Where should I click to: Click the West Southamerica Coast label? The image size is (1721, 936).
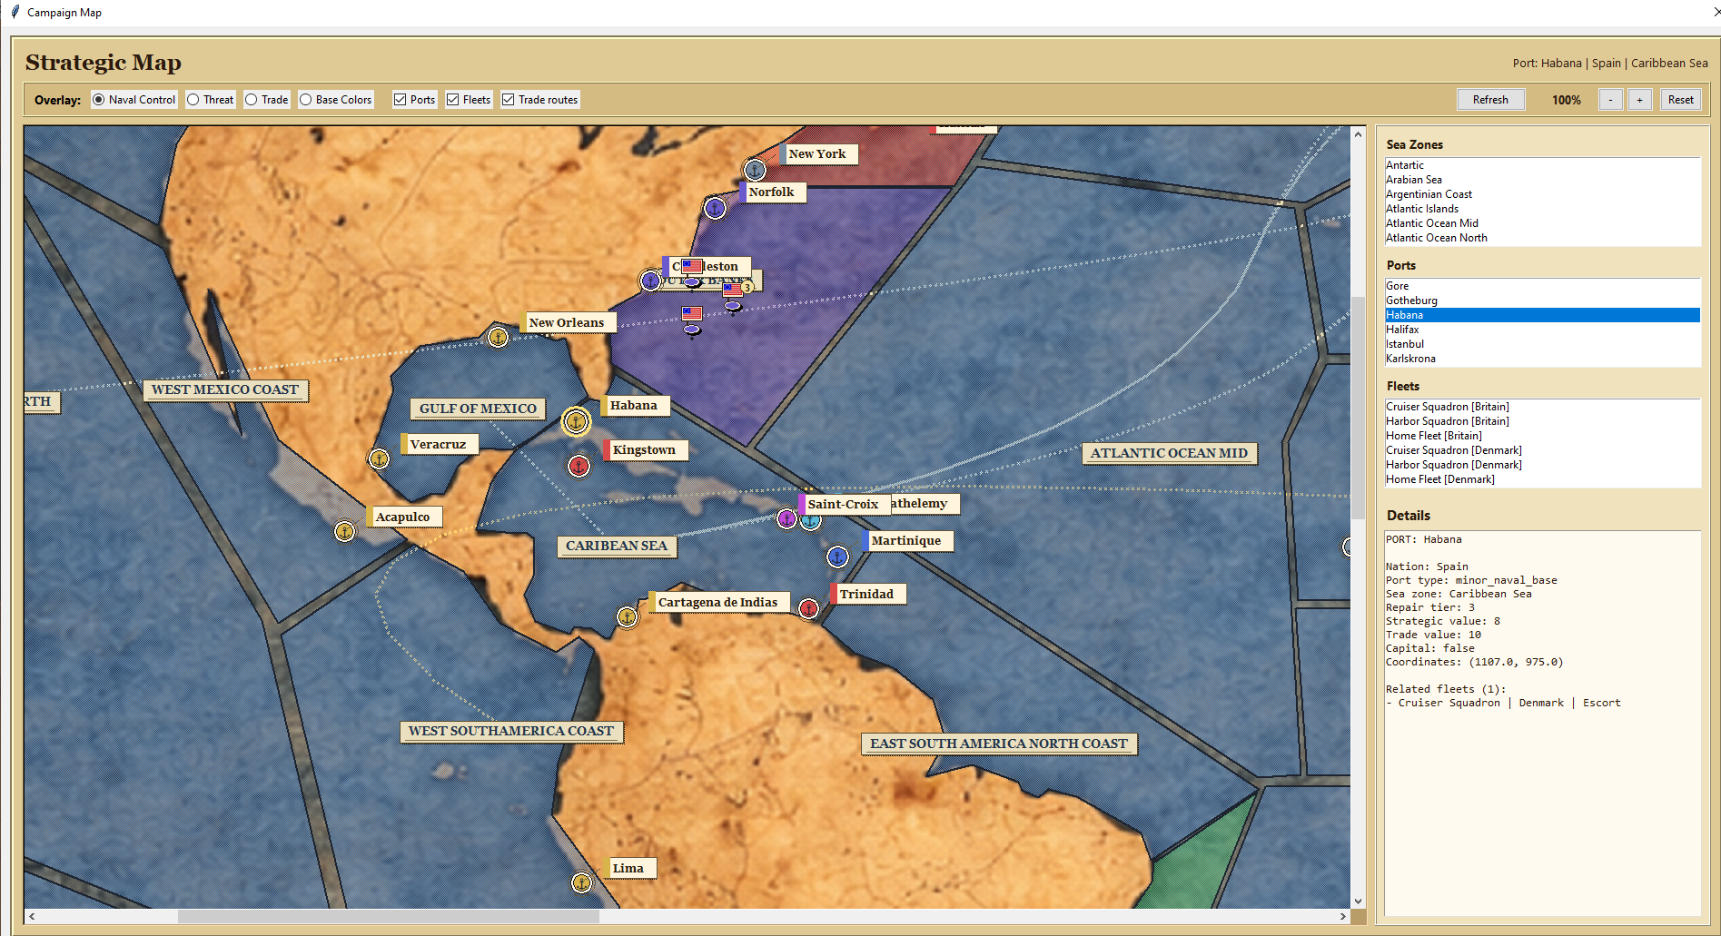[510, 731]
